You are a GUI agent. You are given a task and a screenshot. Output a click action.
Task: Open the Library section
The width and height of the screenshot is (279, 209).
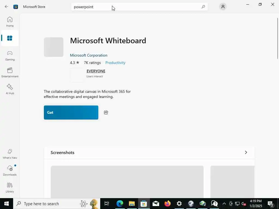tap(10, 188)
